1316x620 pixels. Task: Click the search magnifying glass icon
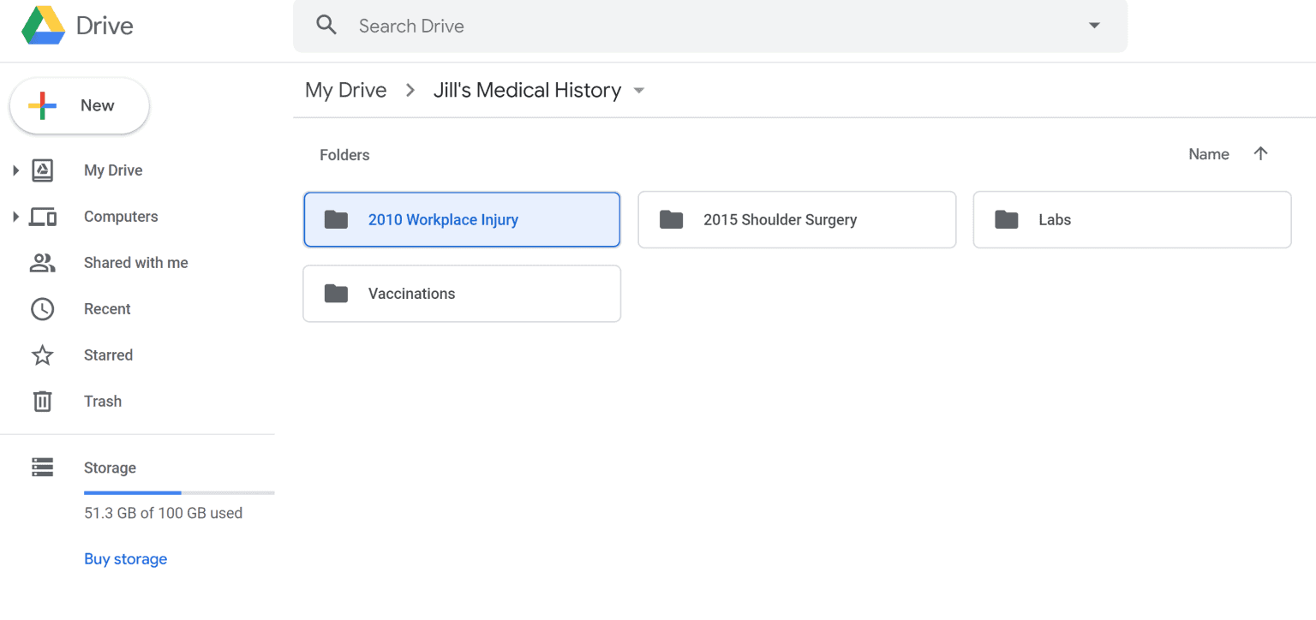(326, 25)
